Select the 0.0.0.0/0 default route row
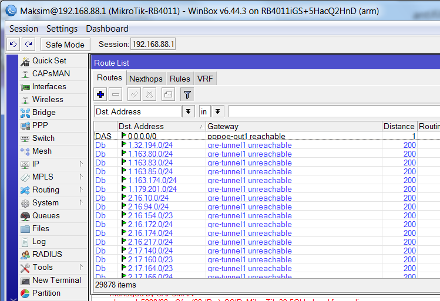Image resolution: width=440 pixels, height=301 pixels. coord(267,136)
